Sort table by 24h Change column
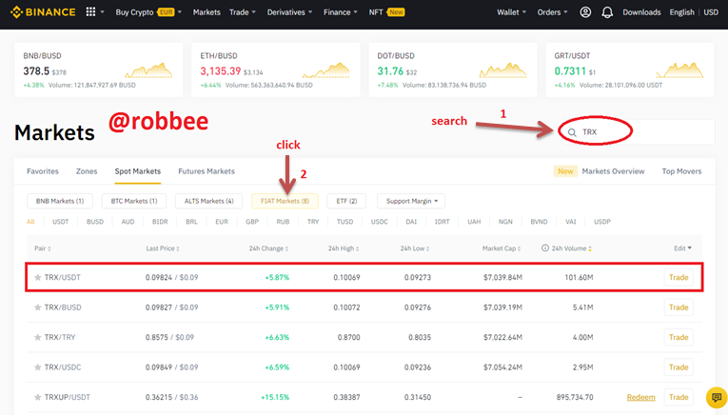 pyautogui.click(x=268, y=248)
